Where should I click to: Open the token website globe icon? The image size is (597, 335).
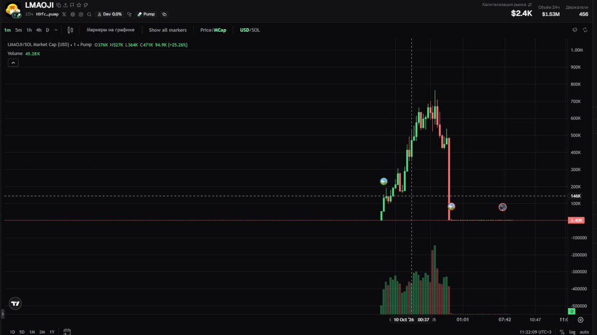click(72, 14)
